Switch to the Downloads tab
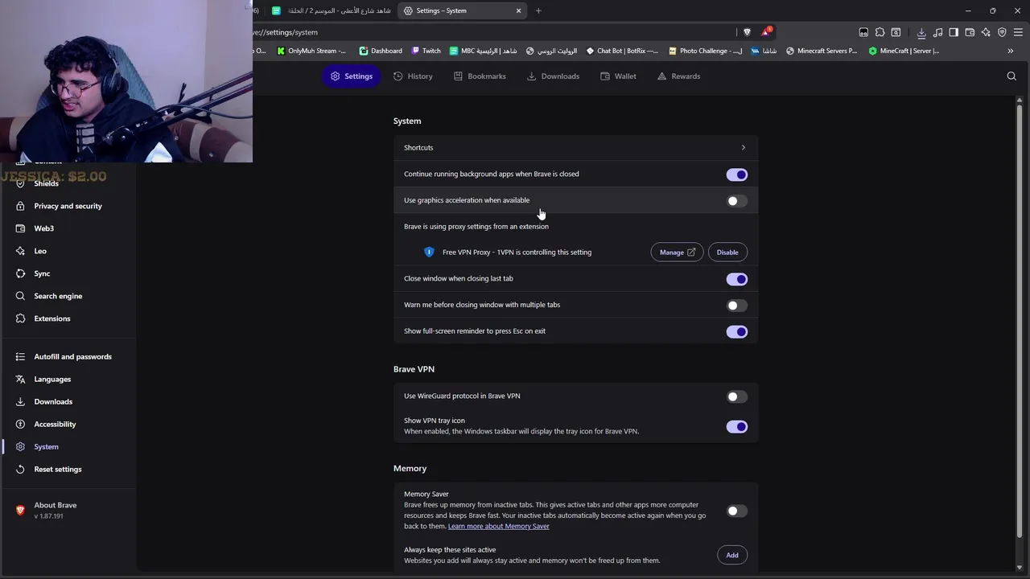Viewport: 1030px width, 579px height. point(553,76)
